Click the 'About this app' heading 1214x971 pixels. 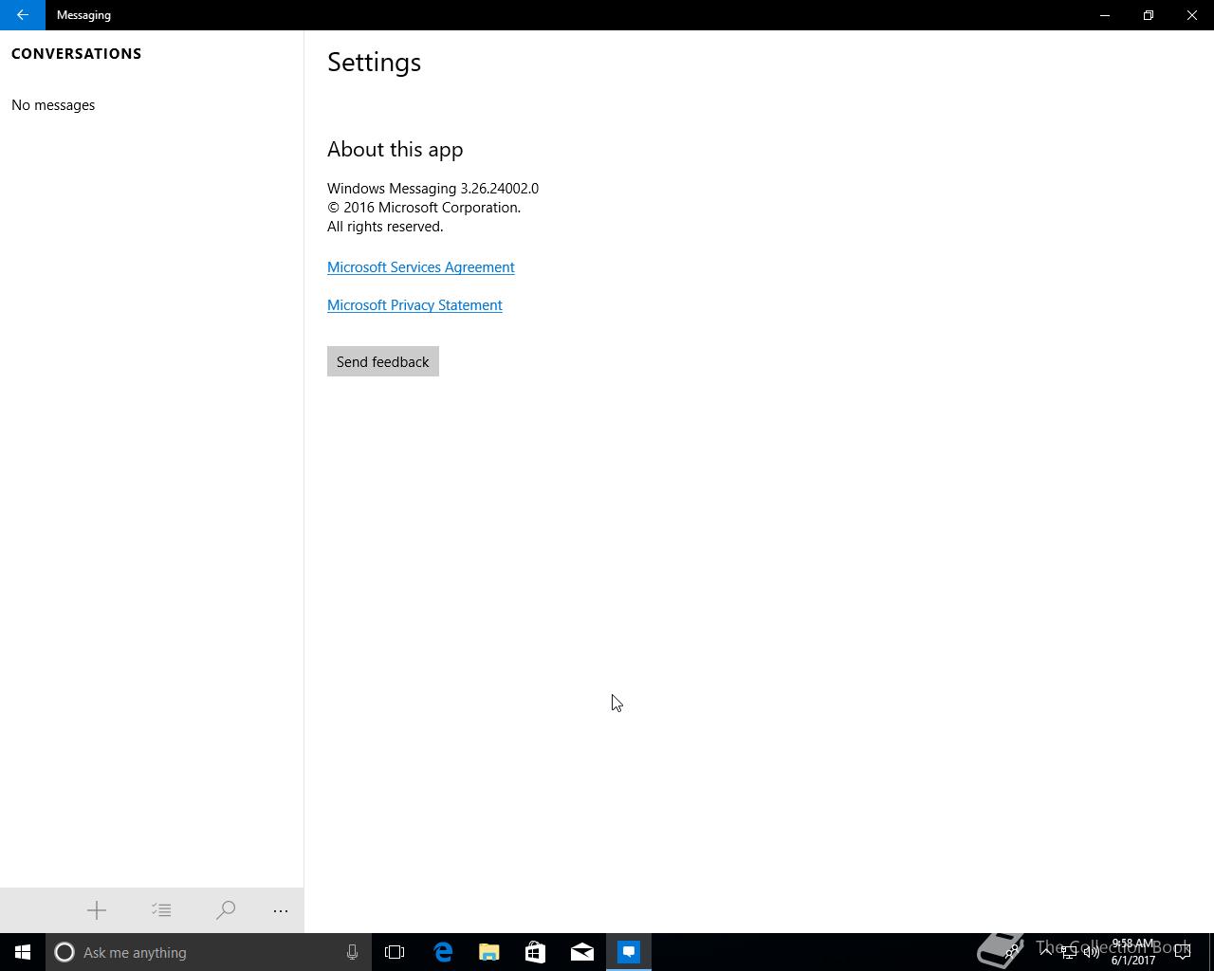pos(395,150)
